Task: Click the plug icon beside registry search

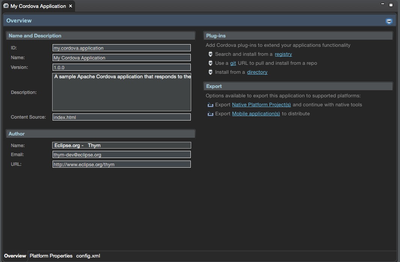Action: click(210, 54)
